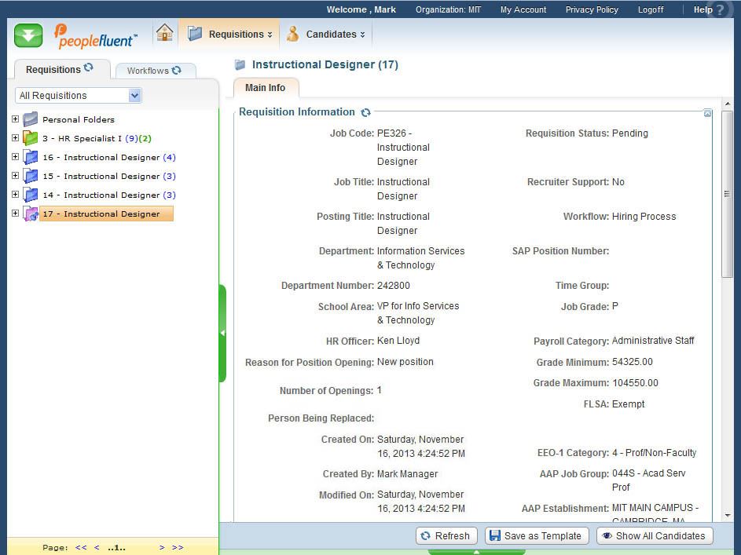741x555 pixels.
Task: Click the Personal Folders folder icon
Action: [31, 119]
